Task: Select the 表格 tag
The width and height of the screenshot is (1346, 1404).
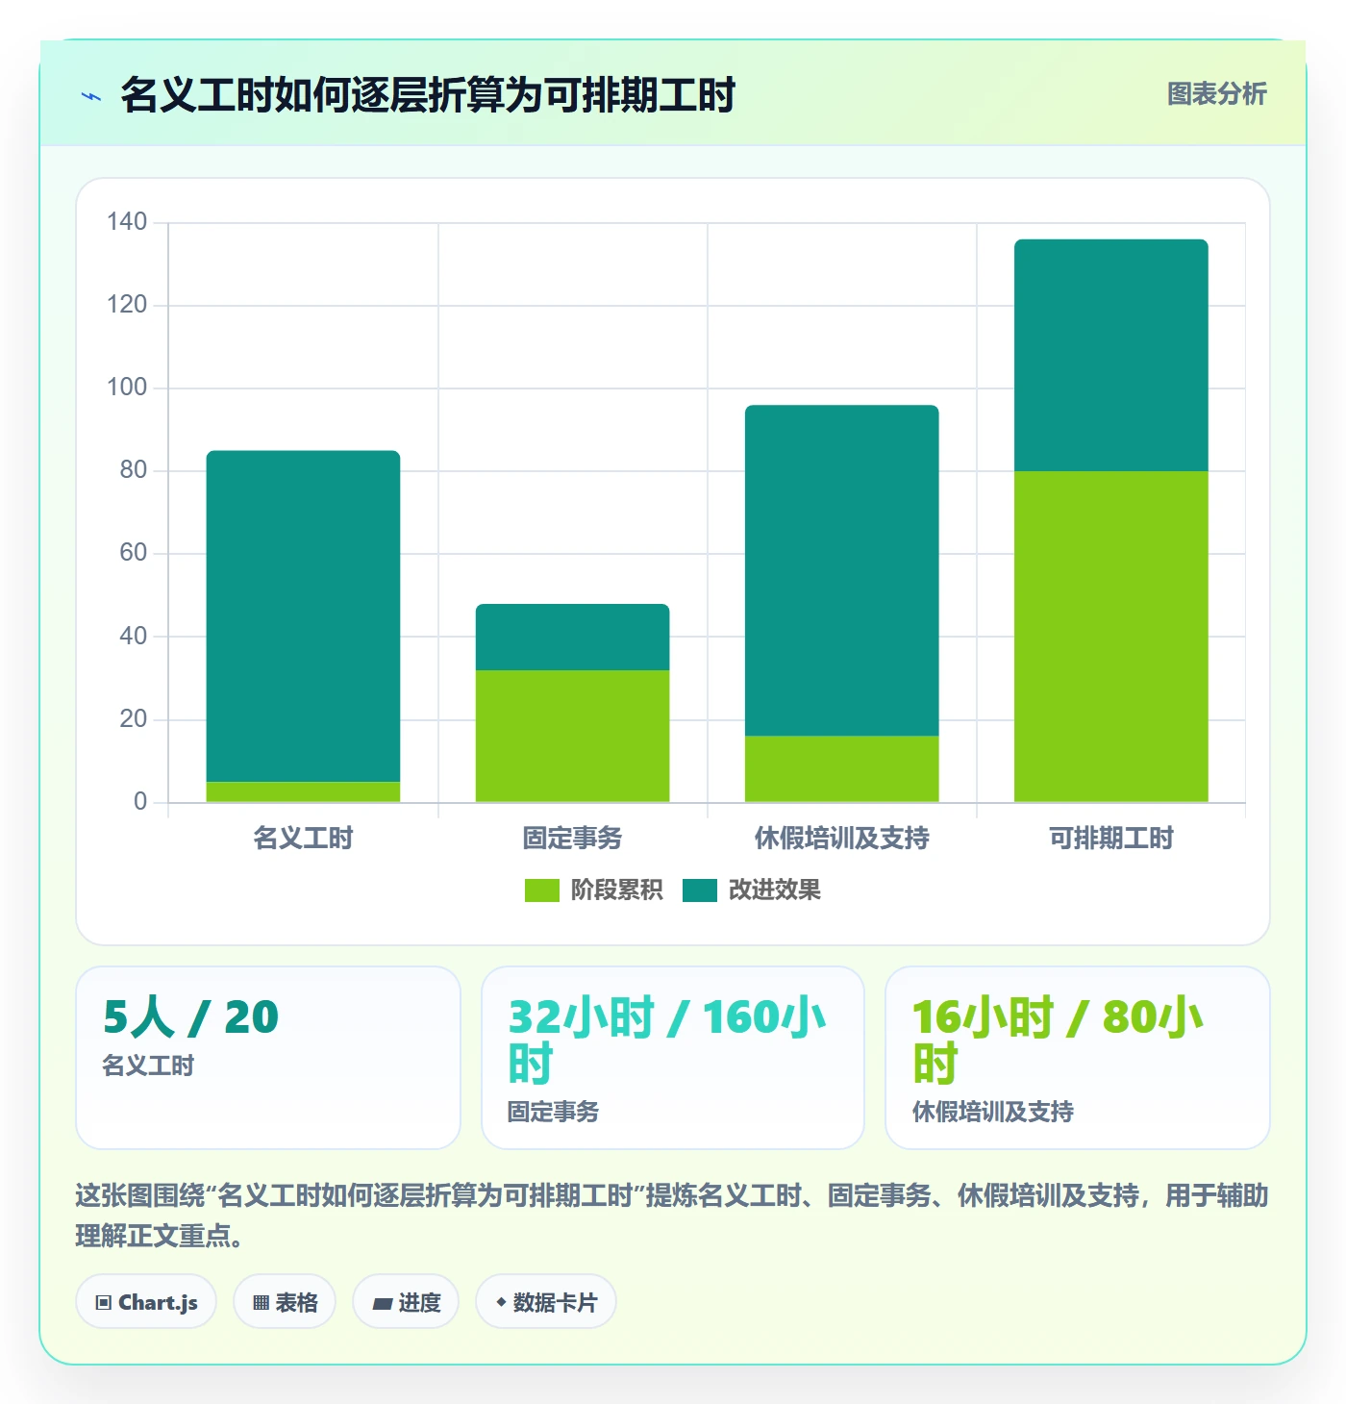Action: (x=285, y=1302)
